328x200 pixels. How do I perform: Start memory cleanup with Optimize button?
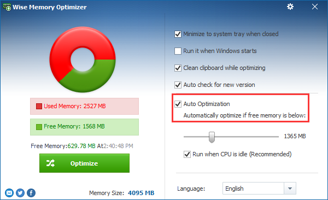coord(84,163)
